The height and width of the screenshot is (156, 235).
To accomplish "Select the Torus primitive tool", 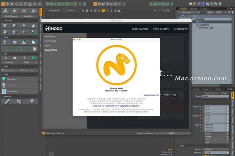I will coord(5,32).
